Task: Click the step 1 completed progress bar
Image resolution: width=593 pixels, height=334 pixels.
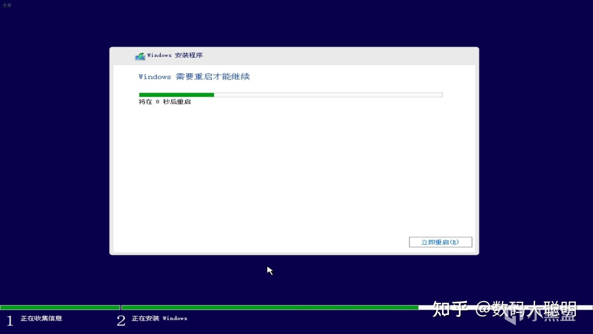Action: tap(60, 308)
